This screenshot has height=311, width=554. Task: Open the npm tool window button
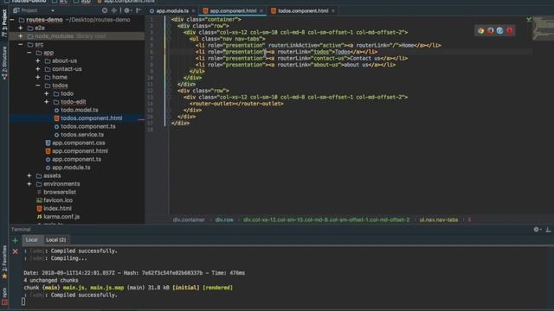pyautogui.click(x=4, y=295)
